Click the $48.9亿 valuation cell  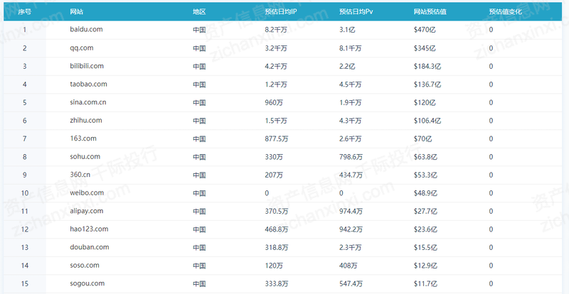pyautogui.click(x=425, y=193)
